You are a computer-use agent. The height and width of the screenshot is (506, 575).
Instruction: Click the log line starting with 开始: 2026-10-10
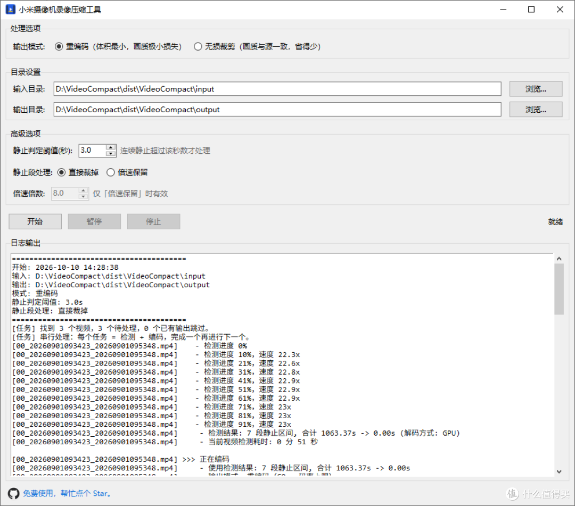tap(65, 268)
